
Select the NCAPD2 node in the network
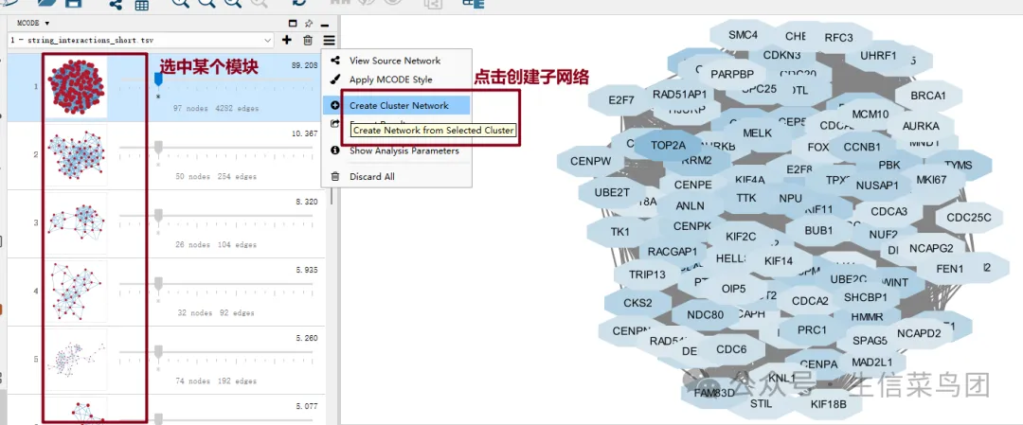pos(919,334)
